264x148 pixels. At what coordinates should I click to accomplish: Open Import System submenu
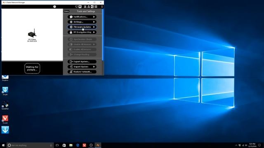[x=82, y=67]
